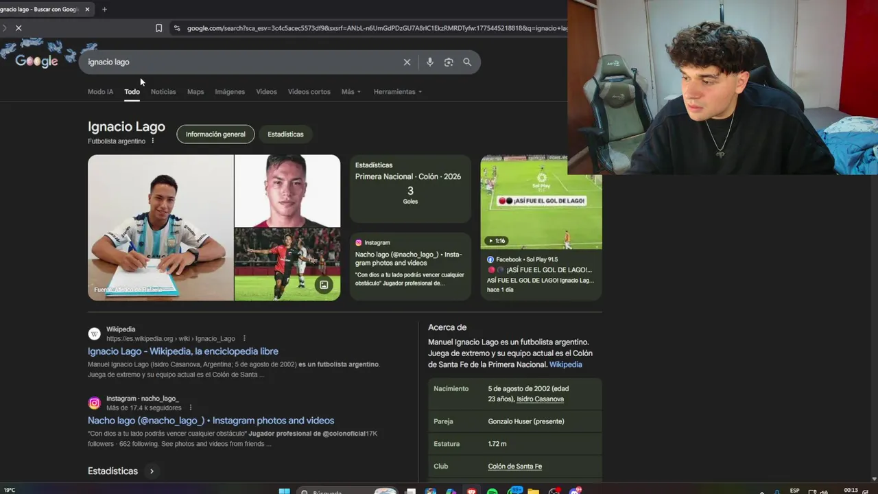Screen dimensions: 878x494
Task: Expand the Estadísticas section arrow
Action: [x=152, y=471]
